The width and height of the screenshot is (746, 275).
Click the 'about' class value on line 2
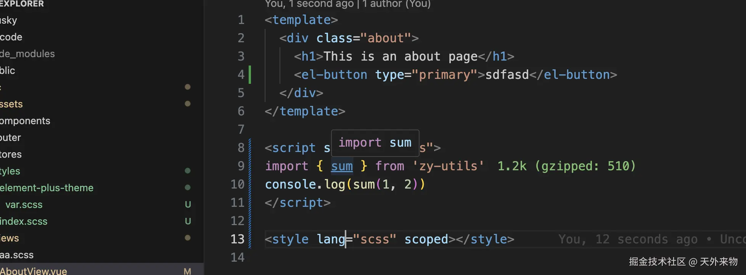pyautogui.click(x=386, y=38)
